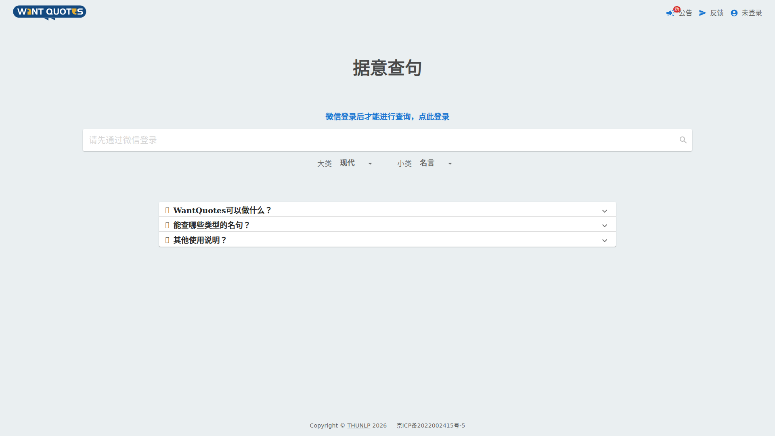This screenshot has height=436, width=775.
Task: Click 未登录 login status text
Action: [x=752, y=13]
